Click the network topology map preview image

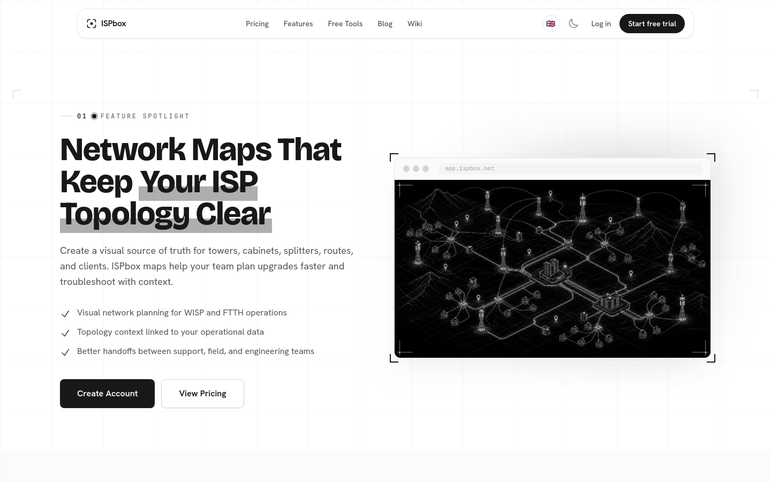tap(553, 269)
